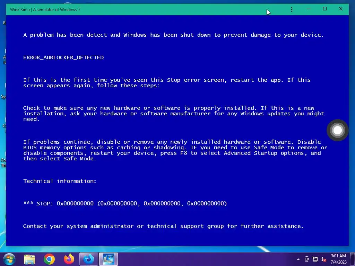Click the ERROR_ADBLOCKER_DETECTED text
The image size is (355, 266).
63,57
